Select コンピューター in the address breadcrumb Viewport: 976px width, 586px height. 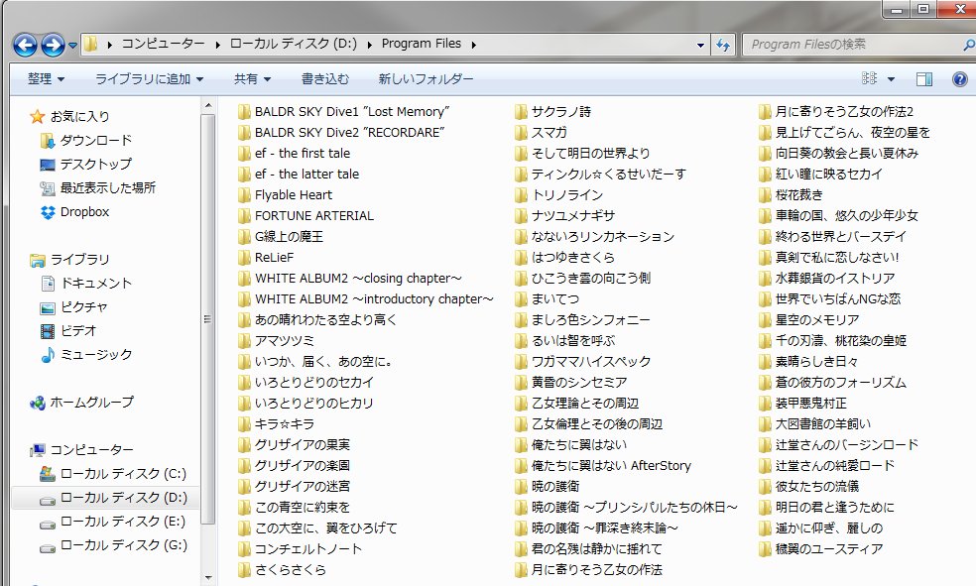click(163, 44)
